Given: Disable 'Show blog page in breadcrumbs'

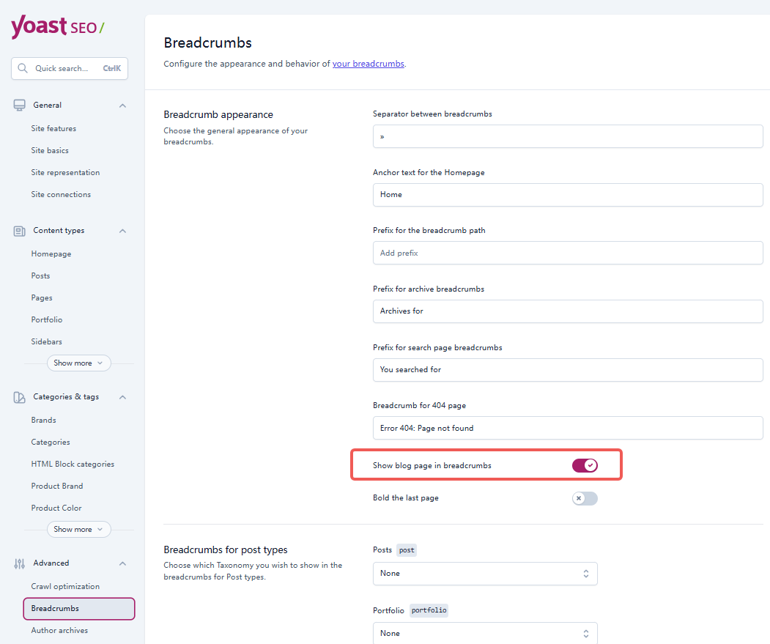Looking at the screenshot, I should 585,465.
